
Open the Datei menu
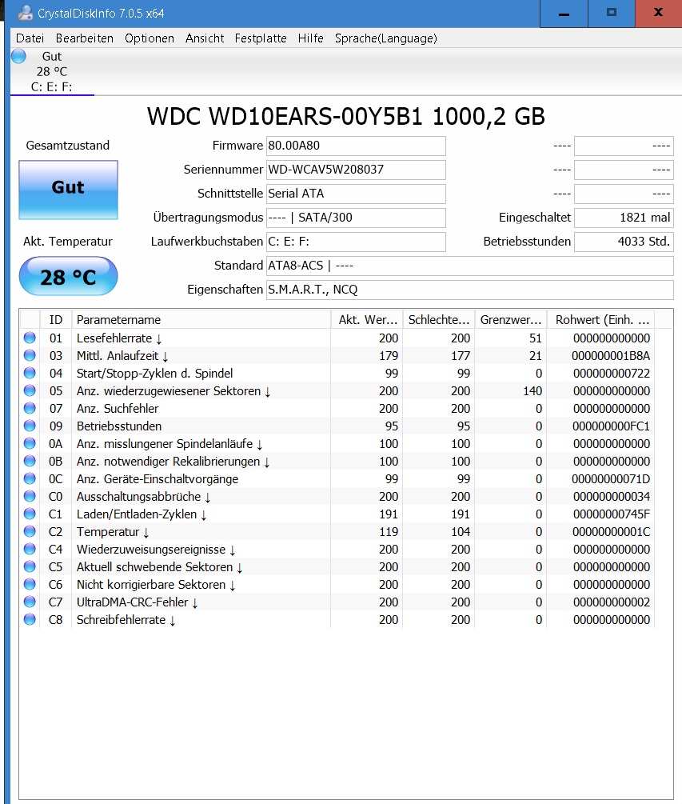click(30, 38)
